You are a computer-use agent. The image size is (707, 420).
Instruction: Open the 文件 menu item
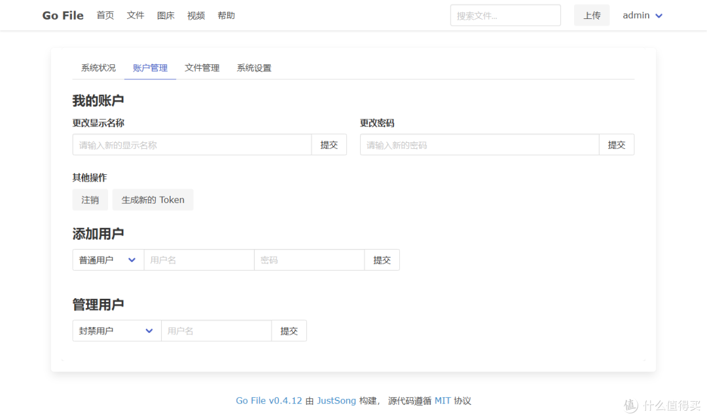coord(136,15)
